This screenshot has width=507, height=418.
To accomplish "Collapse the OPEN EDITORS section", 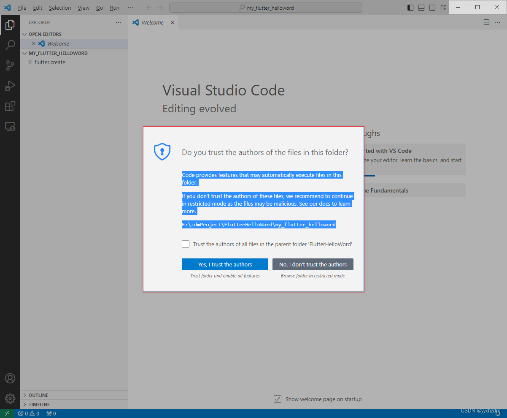I will click(44, 34).
